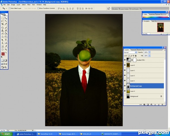The width and height of the screenshot is (170, 136).
Task: Switch to the Channels tab
Action: point(133,50)
